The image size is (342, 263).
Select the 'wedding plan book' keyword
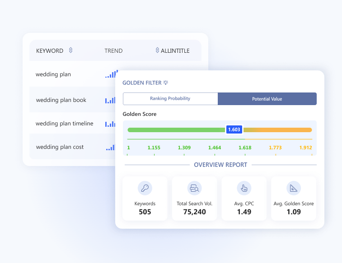(61, 100)
